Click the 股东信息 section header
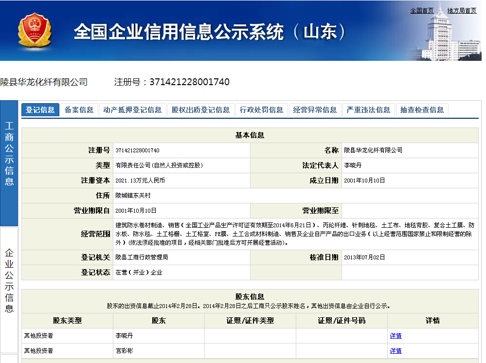This screenshot has height=363, width=486. (x=250, y=297)
